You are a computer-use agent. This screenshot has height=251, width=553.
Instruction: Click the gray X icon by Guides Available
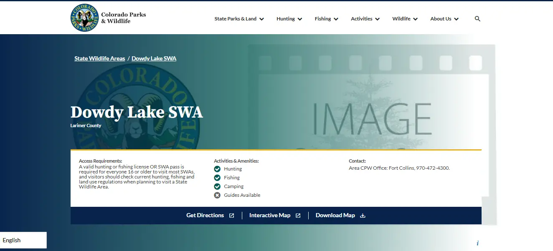217,195
